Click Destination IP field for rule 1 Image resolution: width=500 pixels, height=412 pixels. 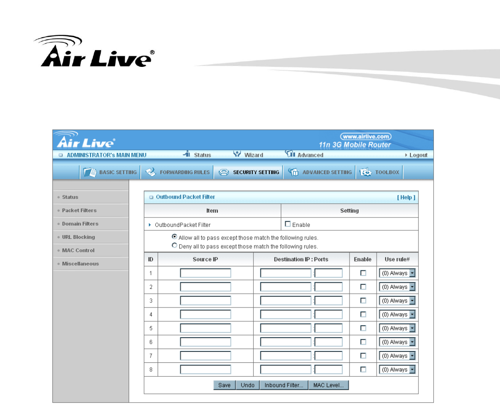tap(285, 273)
